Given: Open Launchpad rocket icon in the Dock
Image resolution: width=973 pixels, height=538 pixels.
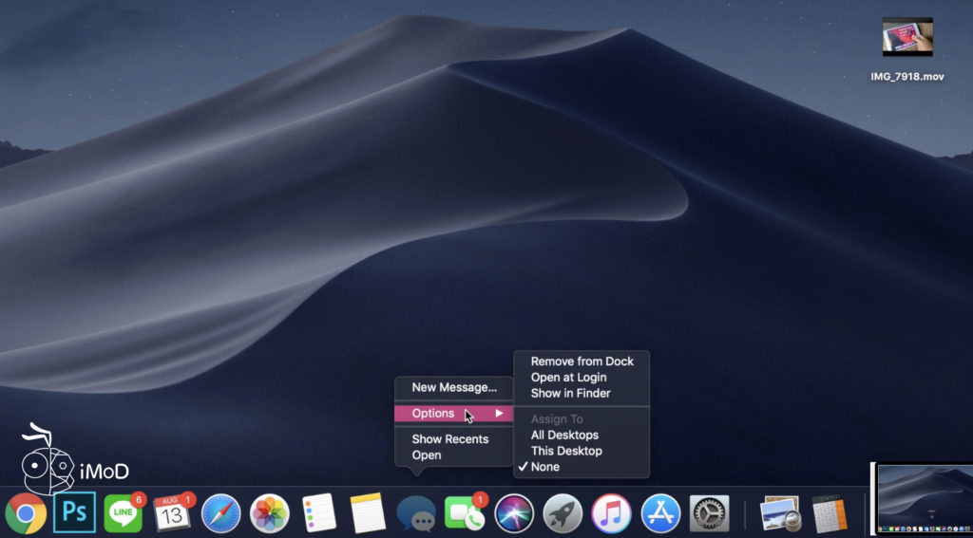Looking at the screenshot, I should (563, 513).
